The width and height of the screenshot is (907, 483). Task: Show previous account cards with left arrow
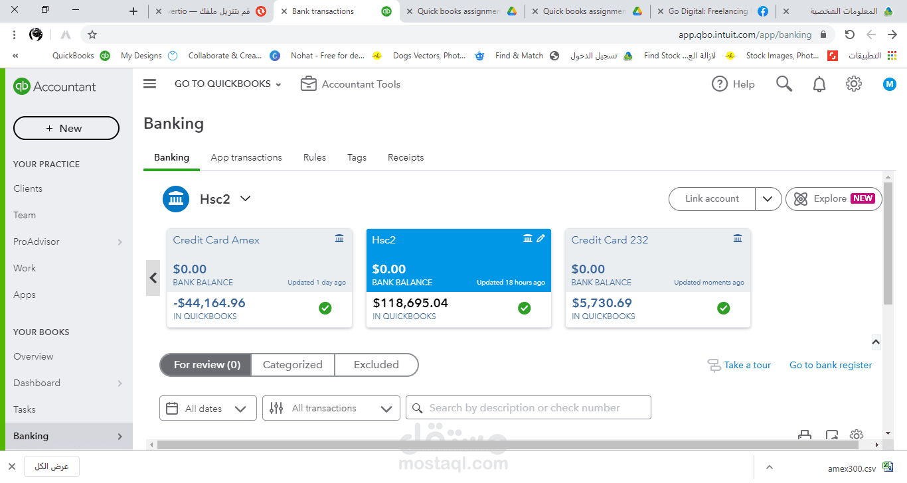tap(153, 278)
